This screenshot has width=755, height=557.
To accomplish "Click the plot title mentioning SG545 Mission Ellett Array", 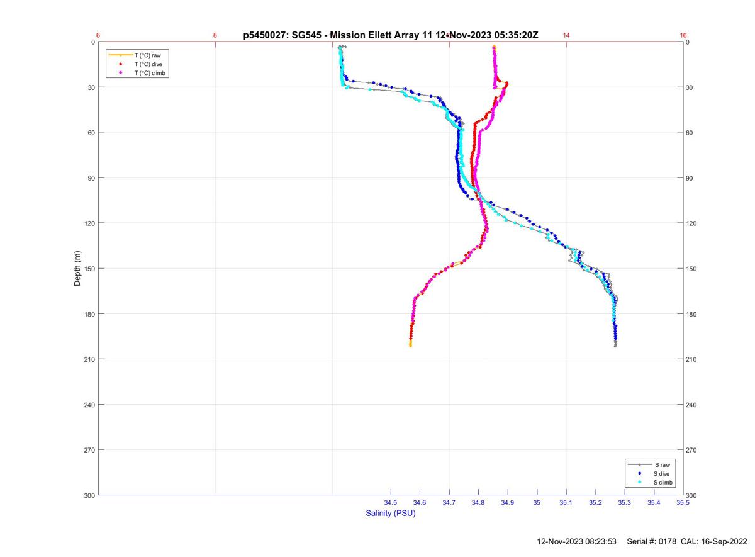I will point(391,35).
